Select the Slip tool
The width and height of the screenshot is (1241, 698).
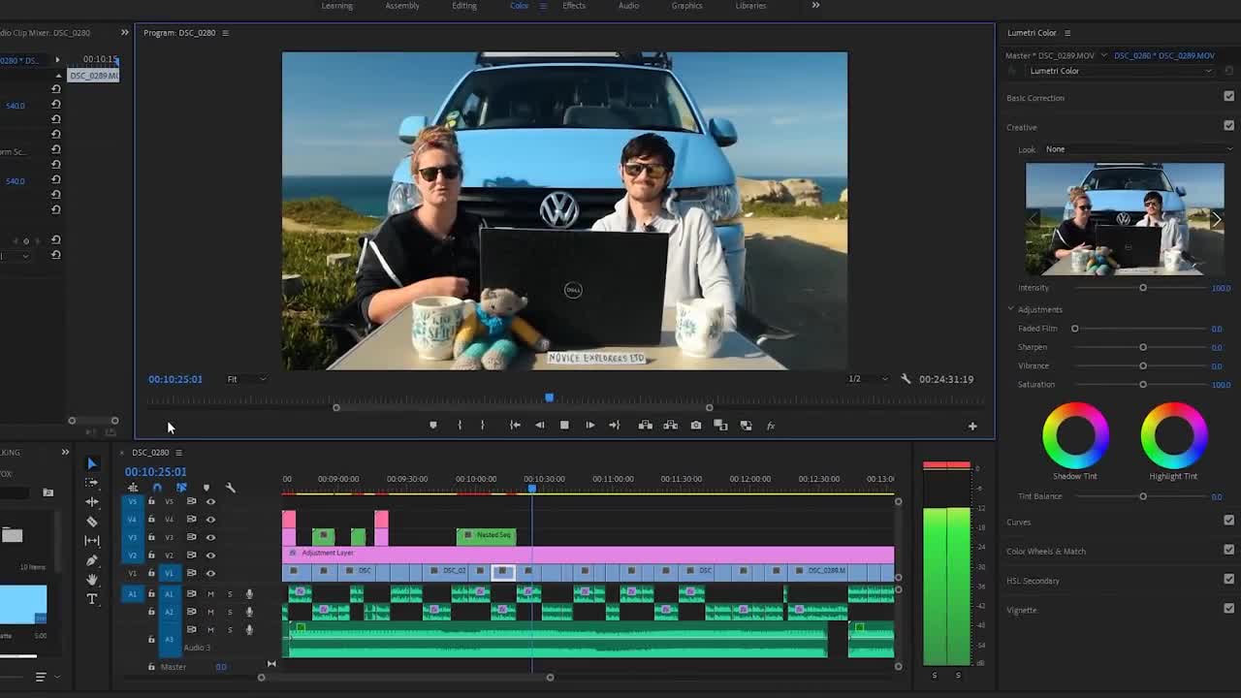[x=92, y=540]
